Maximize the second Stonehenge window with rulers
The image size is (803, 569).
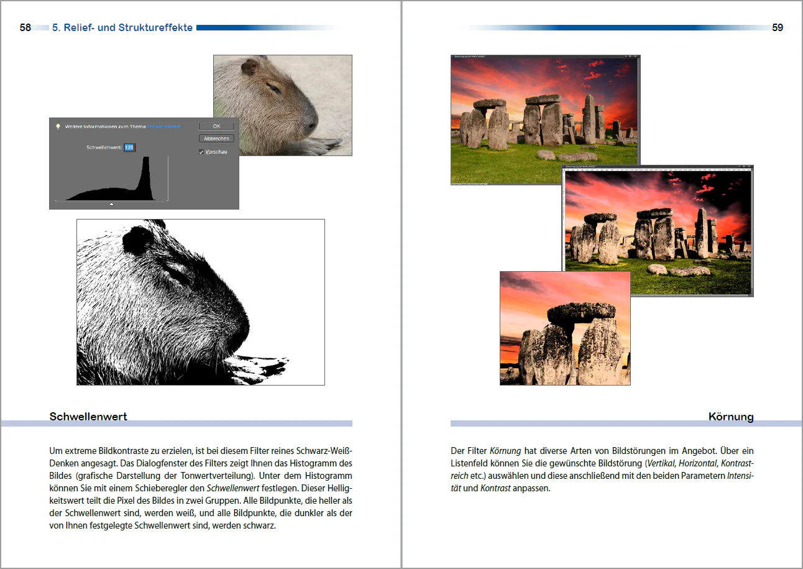[744, 166]
